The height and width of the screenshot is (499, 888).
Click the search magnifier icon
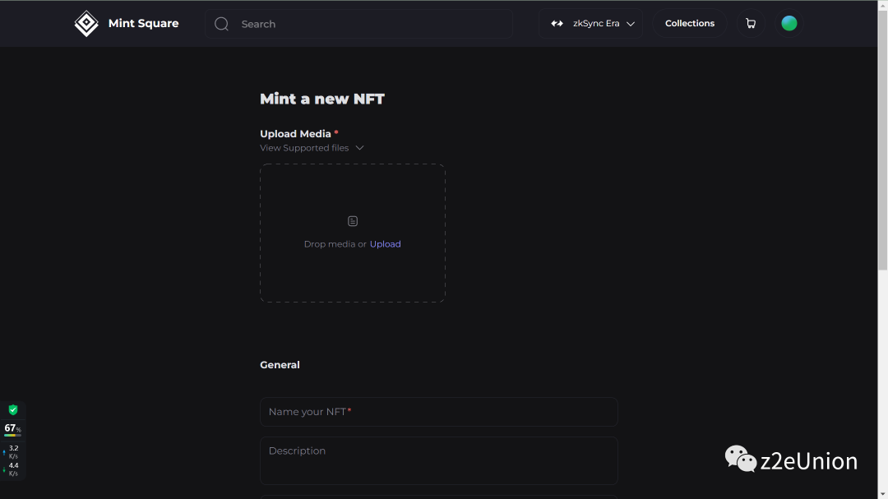pyautogui.click(x=221, y=24)
